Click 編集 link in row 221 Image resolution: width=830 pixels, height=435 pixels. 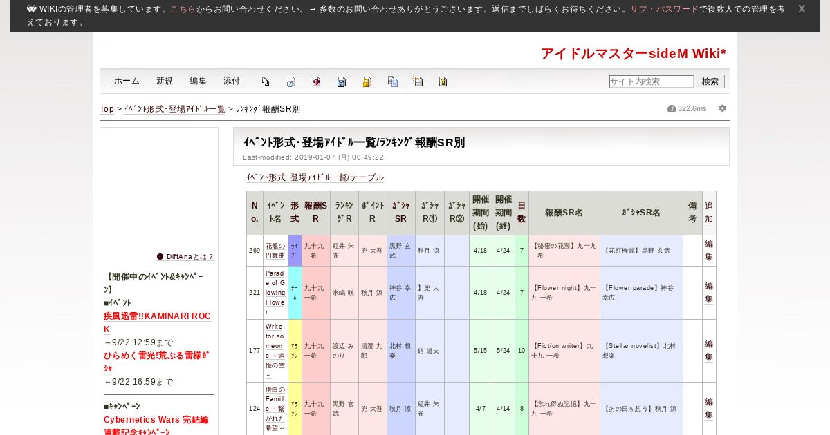[709, 293]
